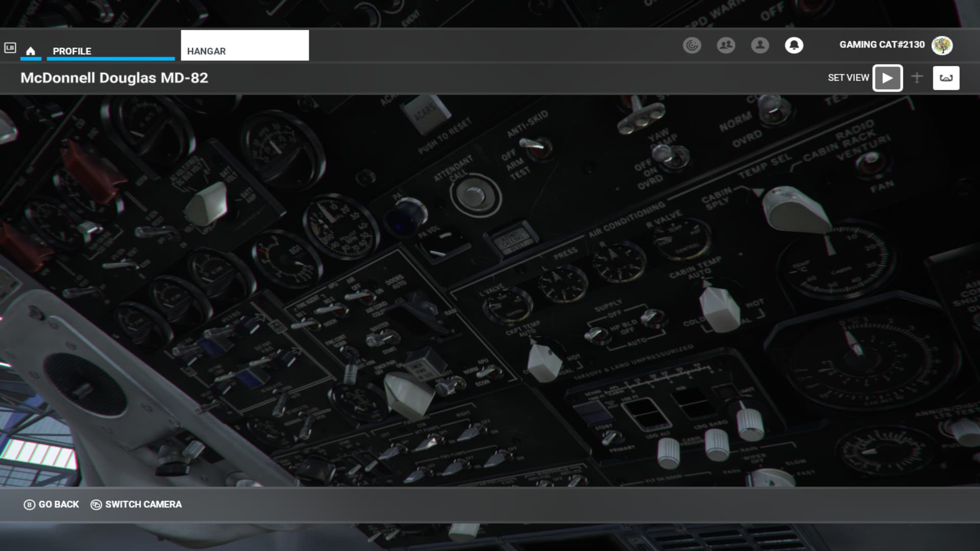Open the PROFILE tab

click(111, 51)
